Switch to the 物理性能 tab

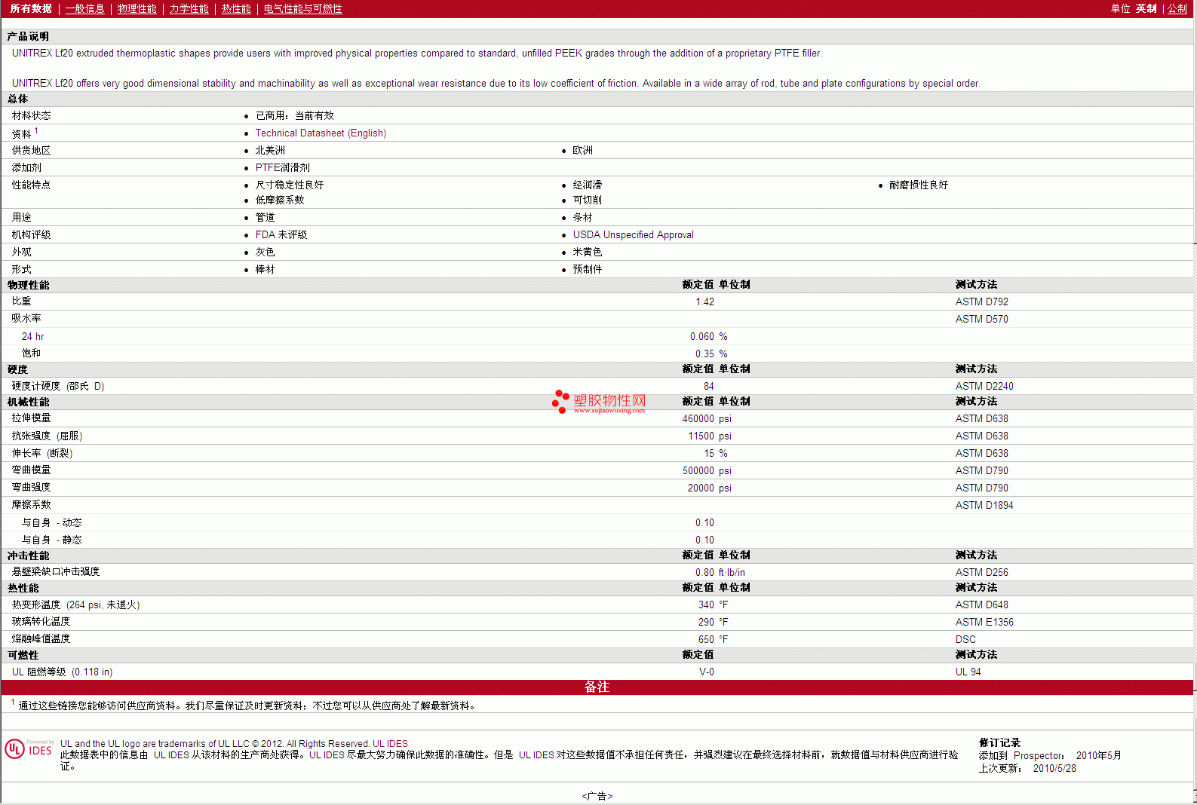pos(137,8)
